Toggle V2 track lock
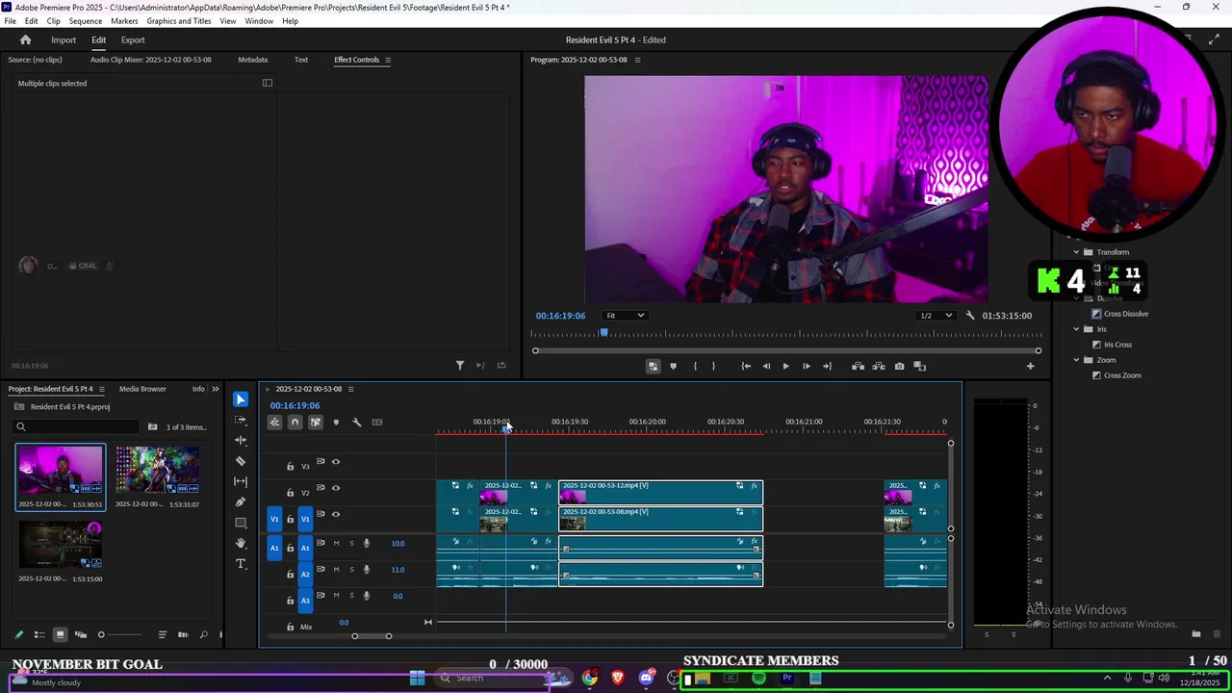Screen dimensions: 1232x693 click(290, 493)
